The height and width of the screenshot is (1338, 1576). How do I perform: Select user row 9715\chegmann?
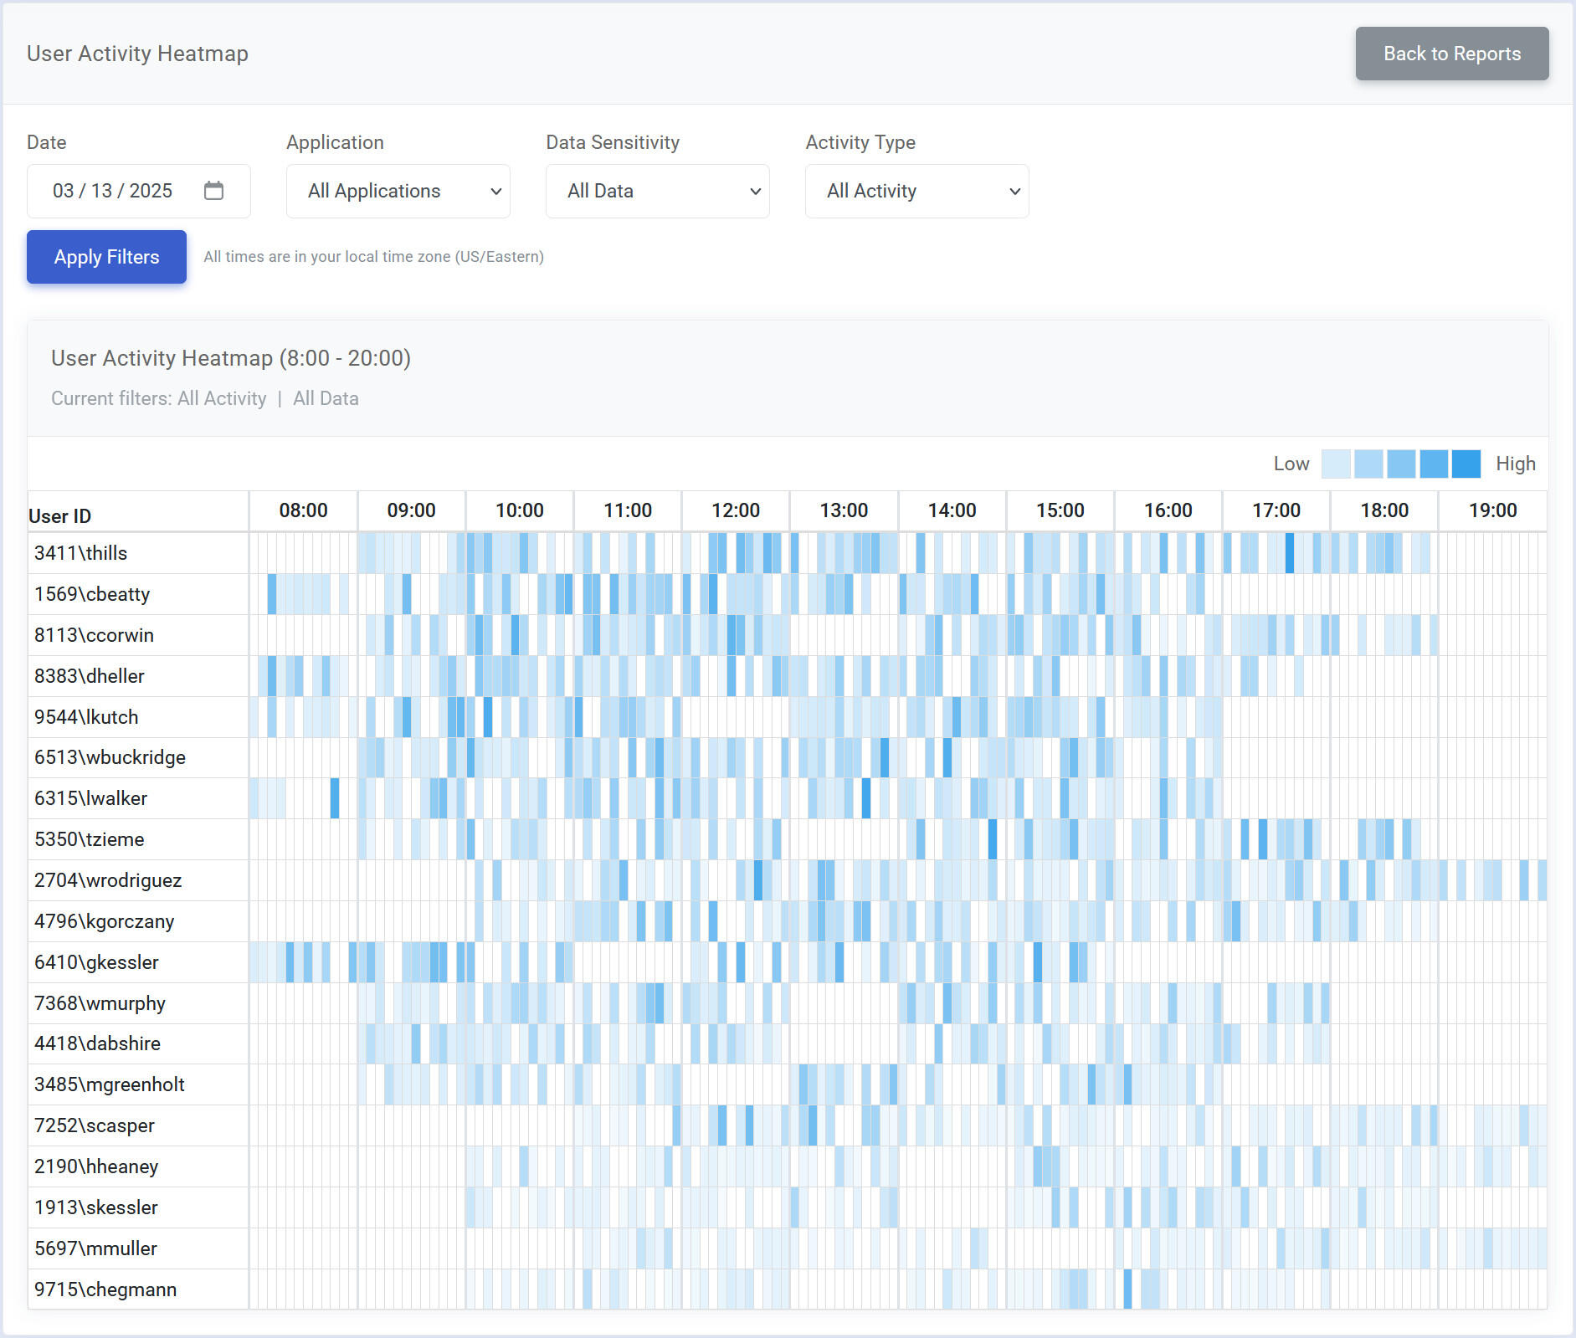pos(105,1289)
